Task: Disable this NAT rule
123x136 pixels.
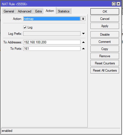Action: [x=105, y=35]
